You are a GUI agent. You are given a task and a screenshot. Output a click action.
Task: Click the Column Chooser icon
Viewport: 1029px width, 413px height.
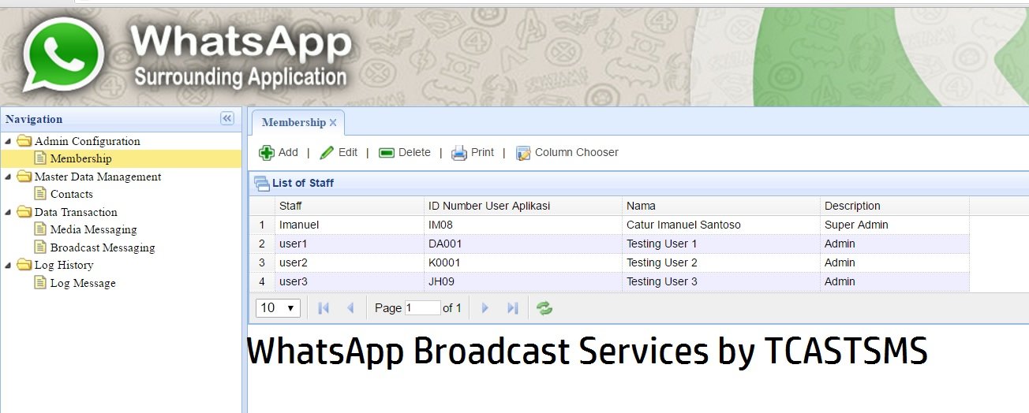[523, 153]
